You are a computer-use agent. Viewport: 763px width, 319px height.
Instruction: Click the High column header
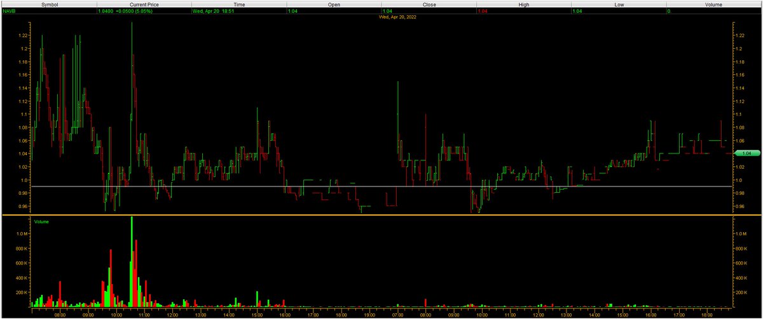point(523,4)
